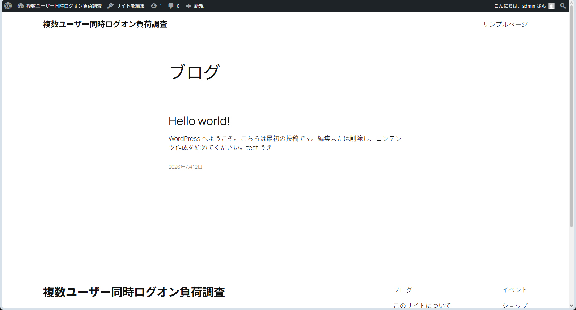Click the admin avatar image
This screenshot has height=310, width=576.
coord(551,6)
